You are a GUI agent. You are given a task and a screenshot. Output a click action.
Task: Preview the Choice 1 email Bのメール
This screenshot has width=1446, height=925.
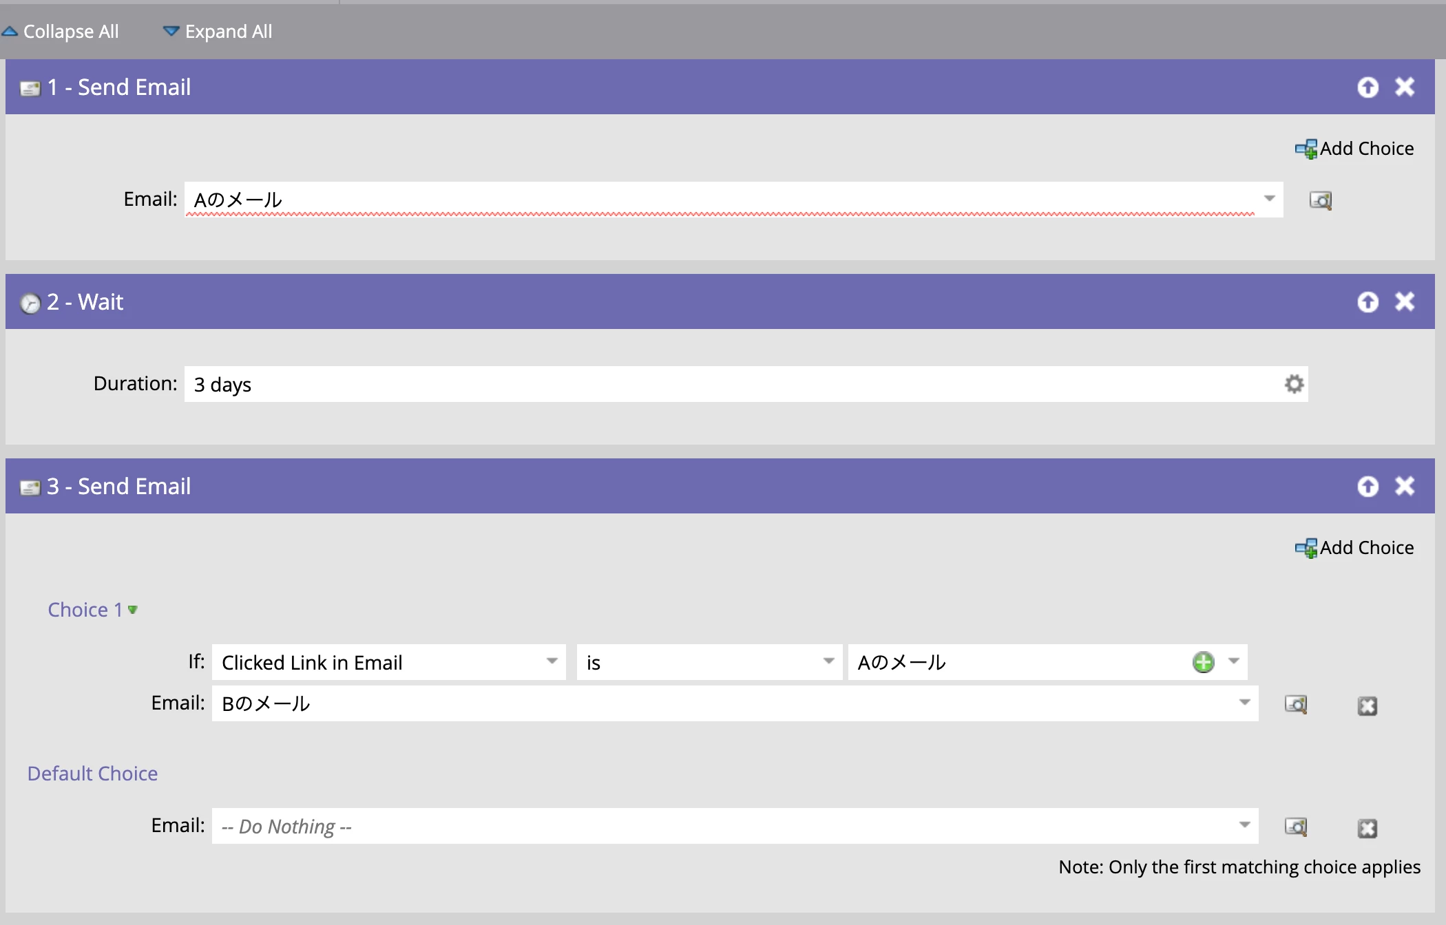[1295, 704]
